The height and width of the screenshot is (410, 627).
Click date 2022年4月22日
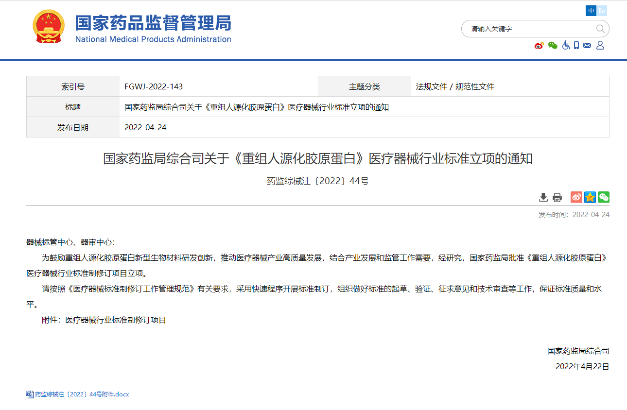582,366
